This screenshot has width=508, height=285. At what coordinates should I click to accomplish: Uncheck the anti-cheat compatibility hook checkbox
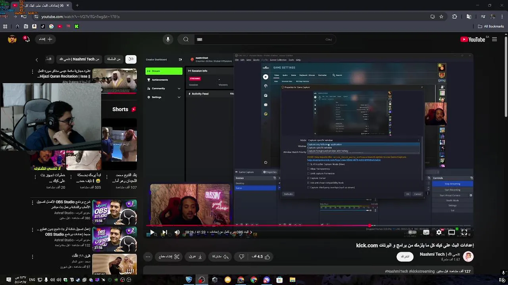point(308,183)
